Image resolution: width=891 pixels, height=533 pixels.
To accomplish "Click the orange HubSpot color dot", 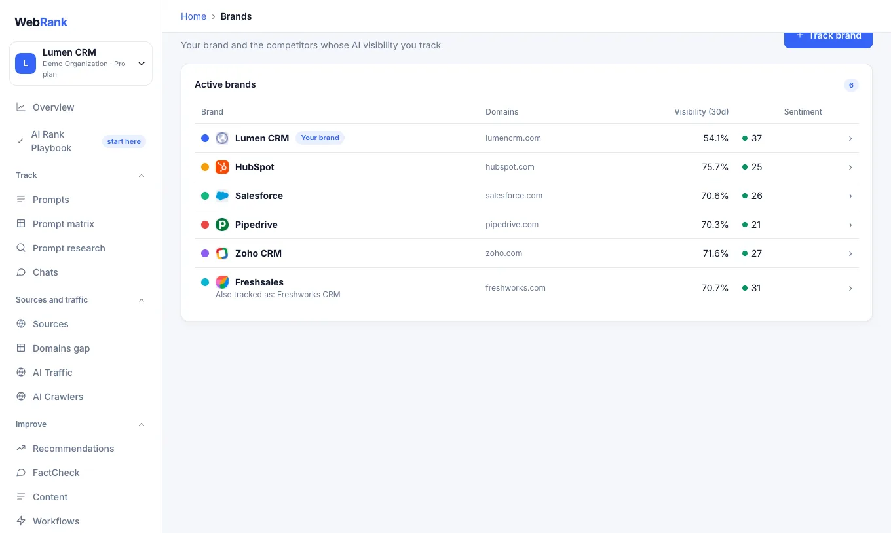I will click(x=205, y=167).
